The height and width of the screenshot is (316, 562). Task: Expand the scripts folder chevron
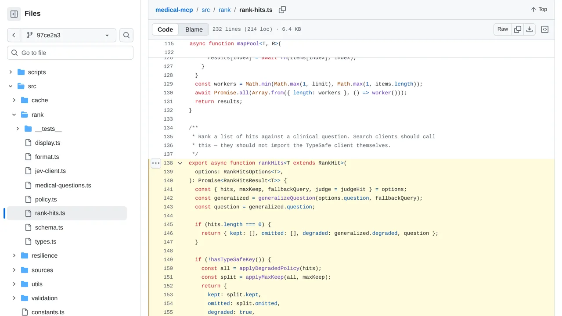tap(11, 72)
